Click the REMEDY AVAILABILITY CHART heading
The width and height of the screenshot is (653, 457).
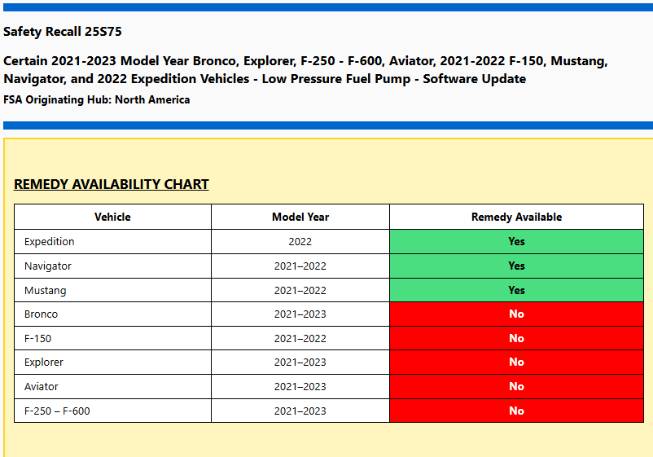[x=112, y=184]
